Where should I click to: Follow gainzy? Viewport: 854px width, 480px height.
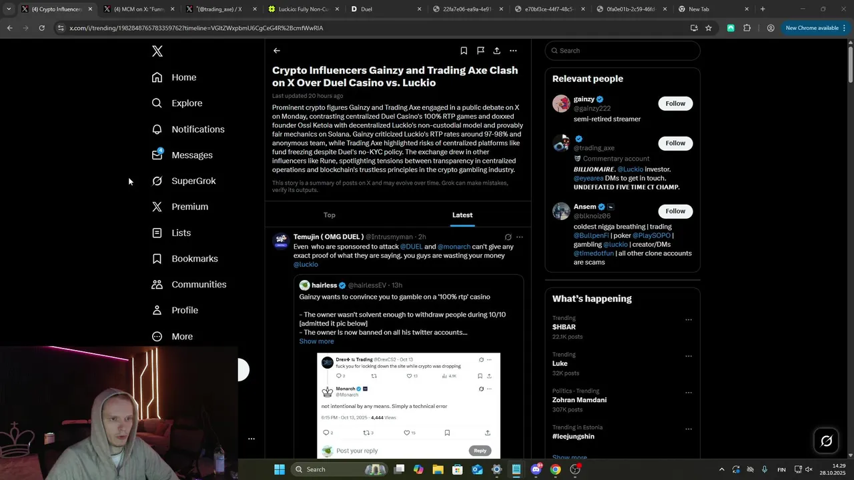point(675,103)
